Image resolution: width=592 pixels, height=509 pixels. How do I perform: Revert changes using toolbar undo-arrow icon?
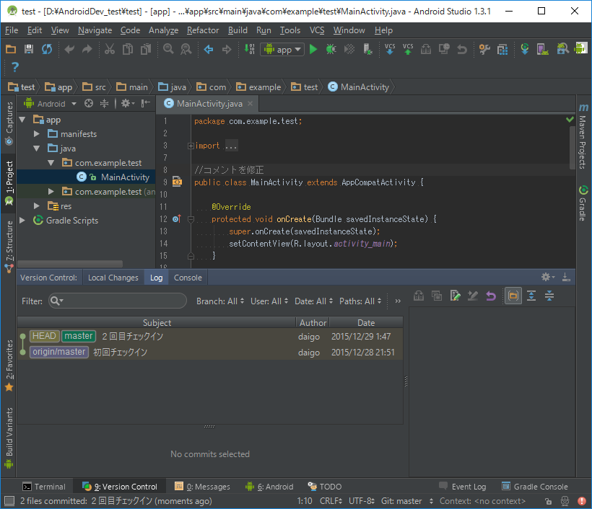coord(462,49)
